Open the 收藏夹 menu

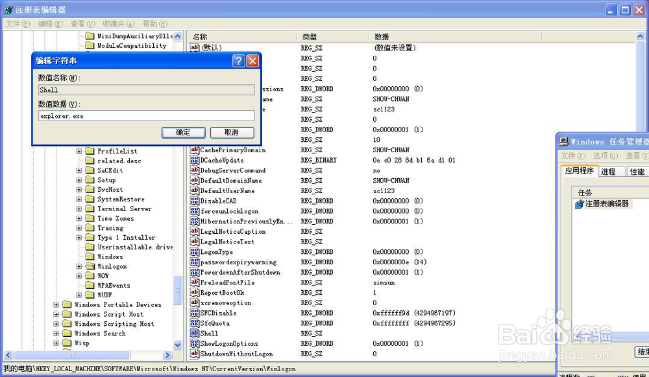click(118, 24)
